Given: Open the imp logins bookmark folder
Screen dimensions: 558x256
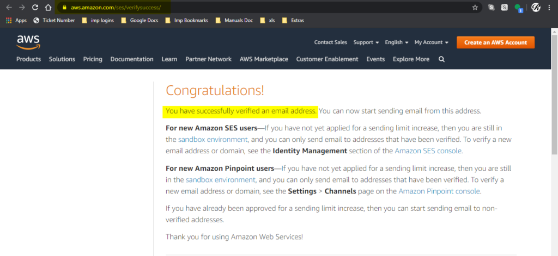Looking at the screenshot, I should click(x=98, y=20).
